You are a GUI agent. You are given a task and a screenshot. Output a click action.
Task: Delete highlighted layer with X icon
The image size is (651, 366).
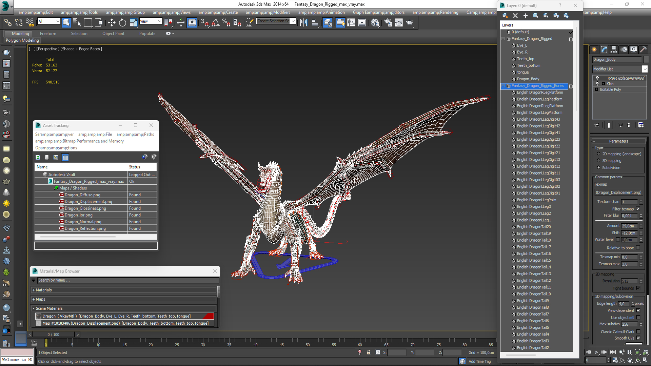515,16
